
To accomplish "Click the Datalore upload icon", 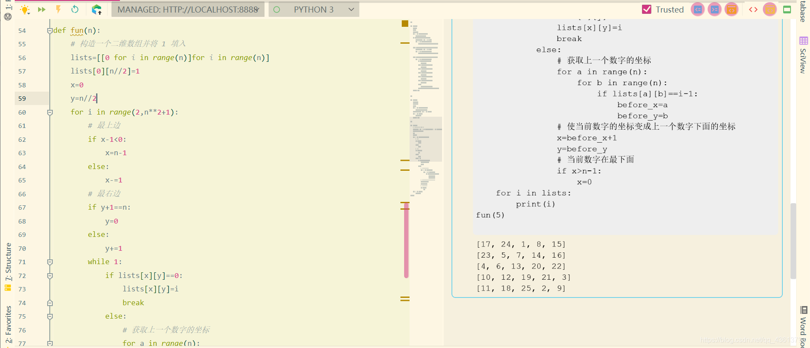I will tap(97, 10).
